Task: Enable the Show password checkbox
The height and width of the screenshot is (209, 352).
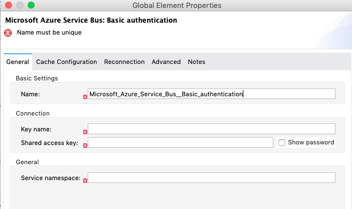Action: click(282, 143)
